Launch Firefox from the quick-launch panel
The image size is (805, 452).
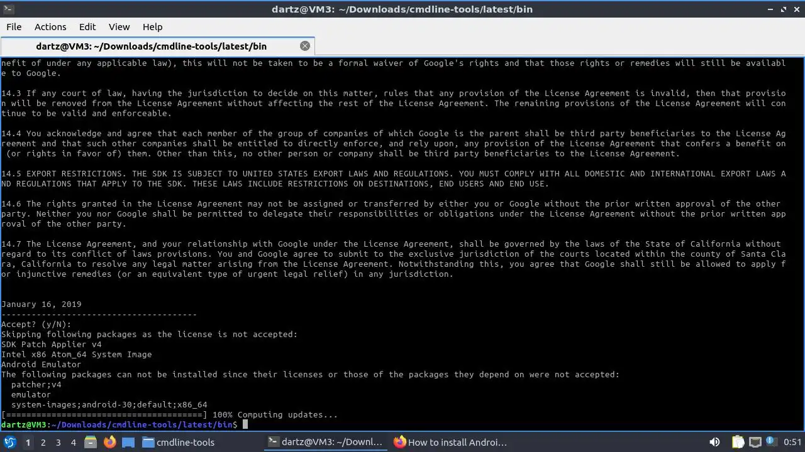(109, 442)
